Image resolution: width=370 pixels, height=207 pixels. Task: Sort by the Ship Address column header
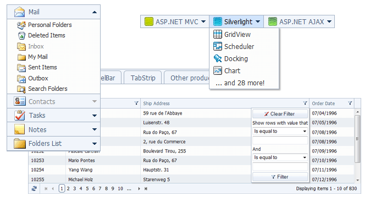click(x=156, y=103)
